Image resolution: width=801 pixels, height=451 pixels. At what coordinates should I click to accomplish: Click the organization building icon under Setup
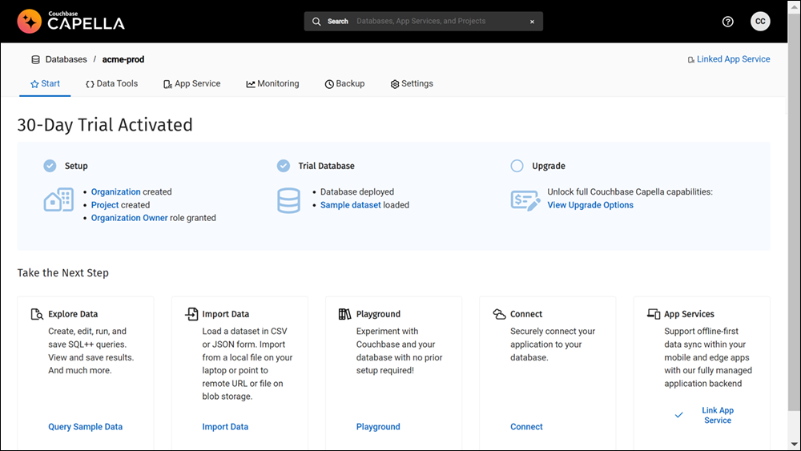(58, 199)
